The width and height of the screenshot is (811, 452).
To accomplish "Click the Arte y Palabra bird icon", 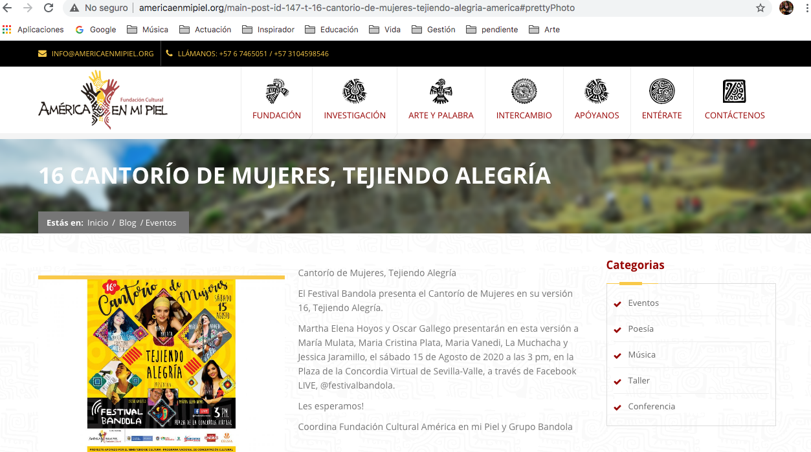I will [x=441, y=92].
